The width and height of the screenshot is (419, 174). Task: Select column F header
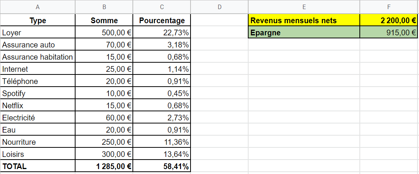[389, 7]
